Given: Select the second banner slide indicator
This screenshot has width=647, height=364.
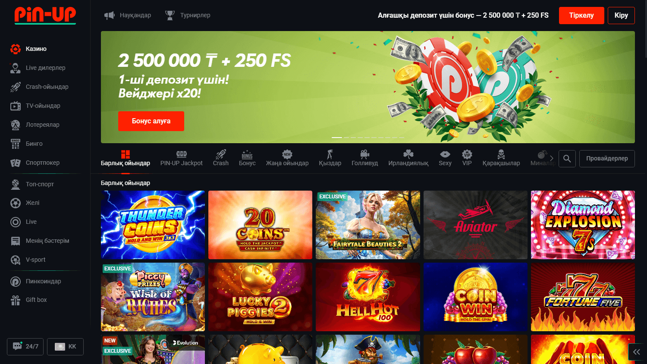Looking at the screenshot, I should [347, 138].
